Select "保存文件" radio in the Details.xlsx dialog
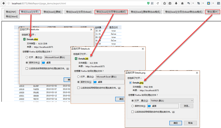The width and height of the screenshot is (221, 128). [x=27, y=63]
